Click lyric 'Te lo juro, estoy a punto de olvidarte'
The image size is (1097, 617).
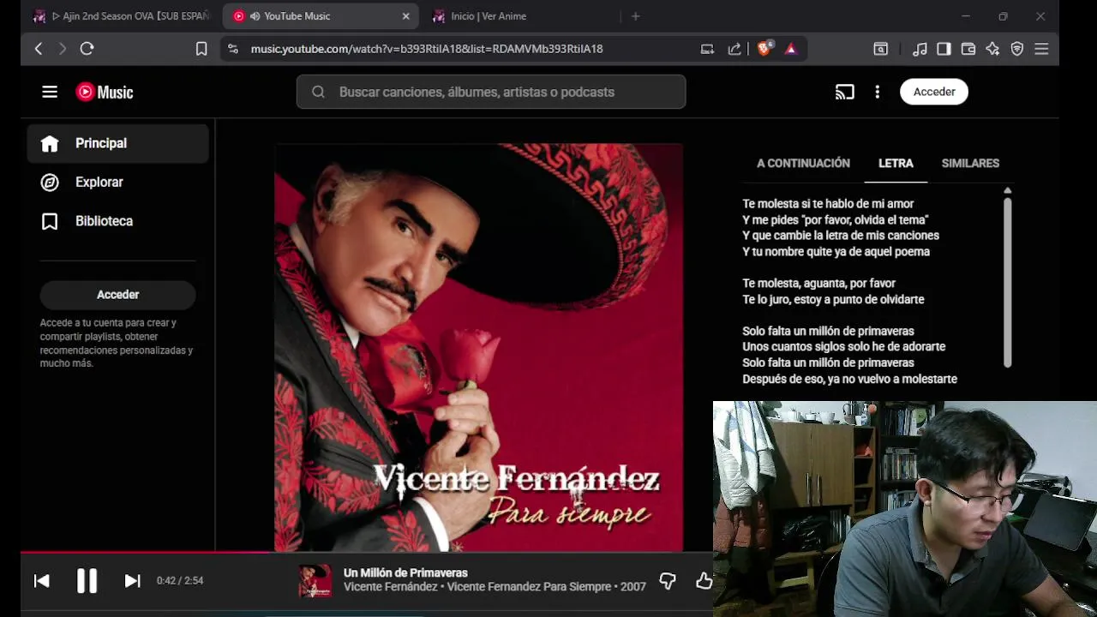[833, 299]
